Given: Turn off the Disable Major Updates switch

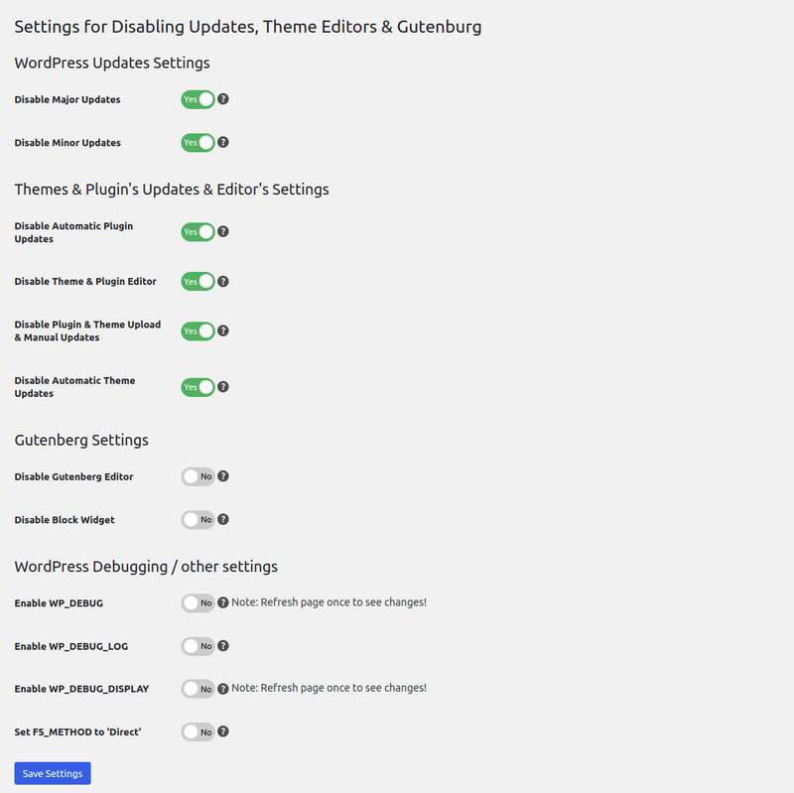Looking at the screenshot, I should pos(198,99).
